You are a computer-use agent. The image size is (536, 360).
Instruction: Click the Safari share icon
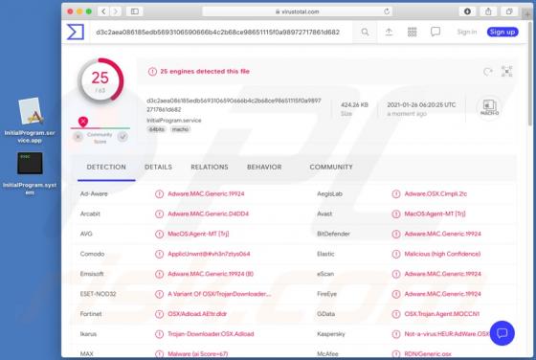(488, 11)
